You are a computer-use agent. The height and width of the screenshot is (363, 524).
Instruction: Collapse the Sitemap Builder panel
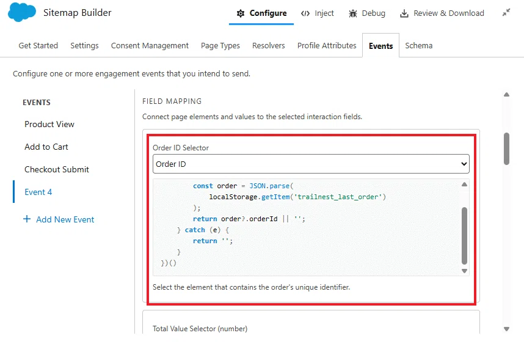[x=506, y=13]
